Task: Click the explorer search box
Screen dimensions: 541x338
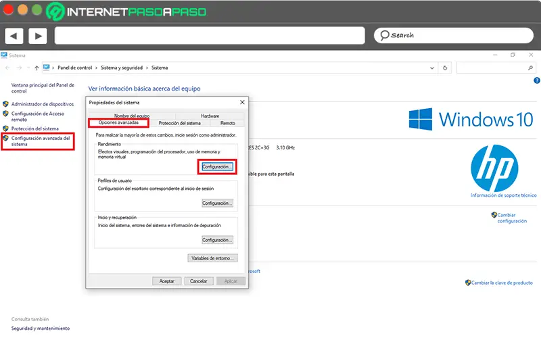Action: [x=496, y=68]
